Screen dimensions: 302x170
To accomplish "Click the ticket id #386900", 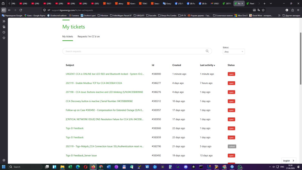I will click(x=156, y=74).
